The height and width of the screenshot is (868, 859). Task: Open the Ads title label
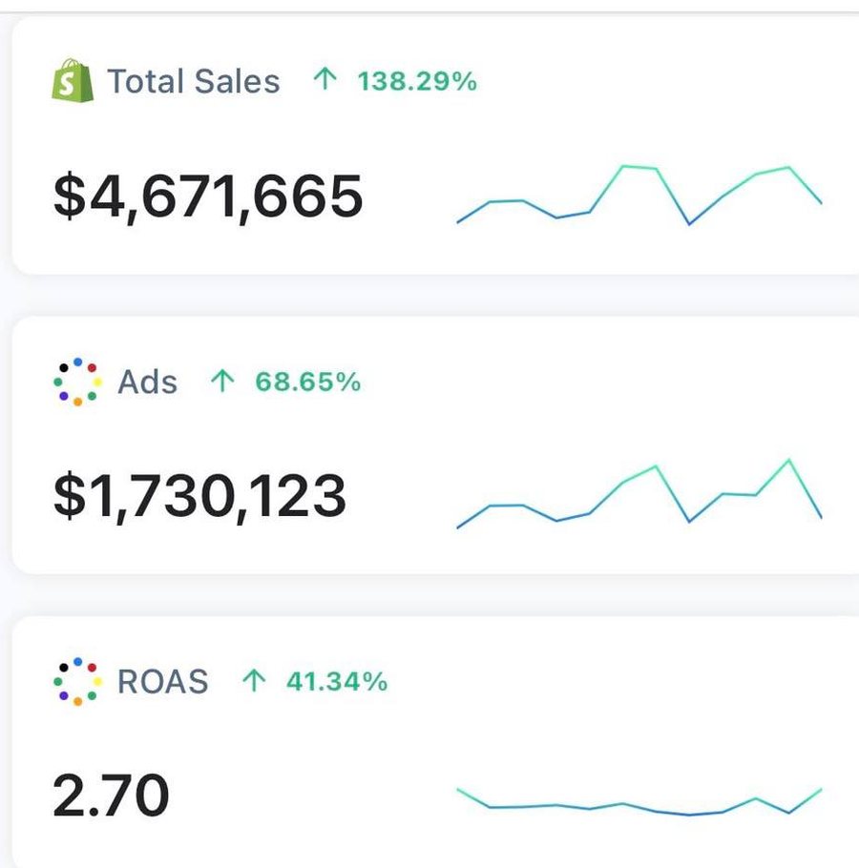point(147,382)
